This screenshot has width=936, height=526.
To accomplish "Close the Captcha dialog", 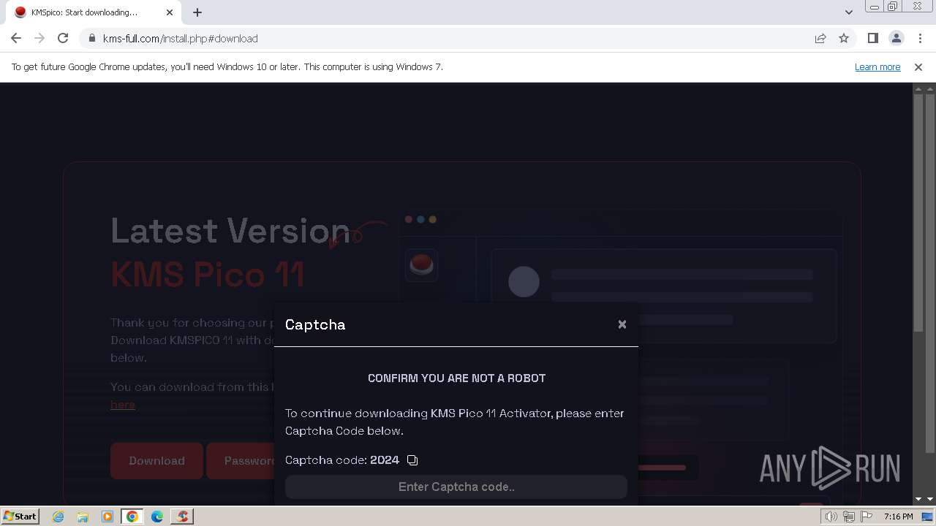I will click(x=622, y=324).
